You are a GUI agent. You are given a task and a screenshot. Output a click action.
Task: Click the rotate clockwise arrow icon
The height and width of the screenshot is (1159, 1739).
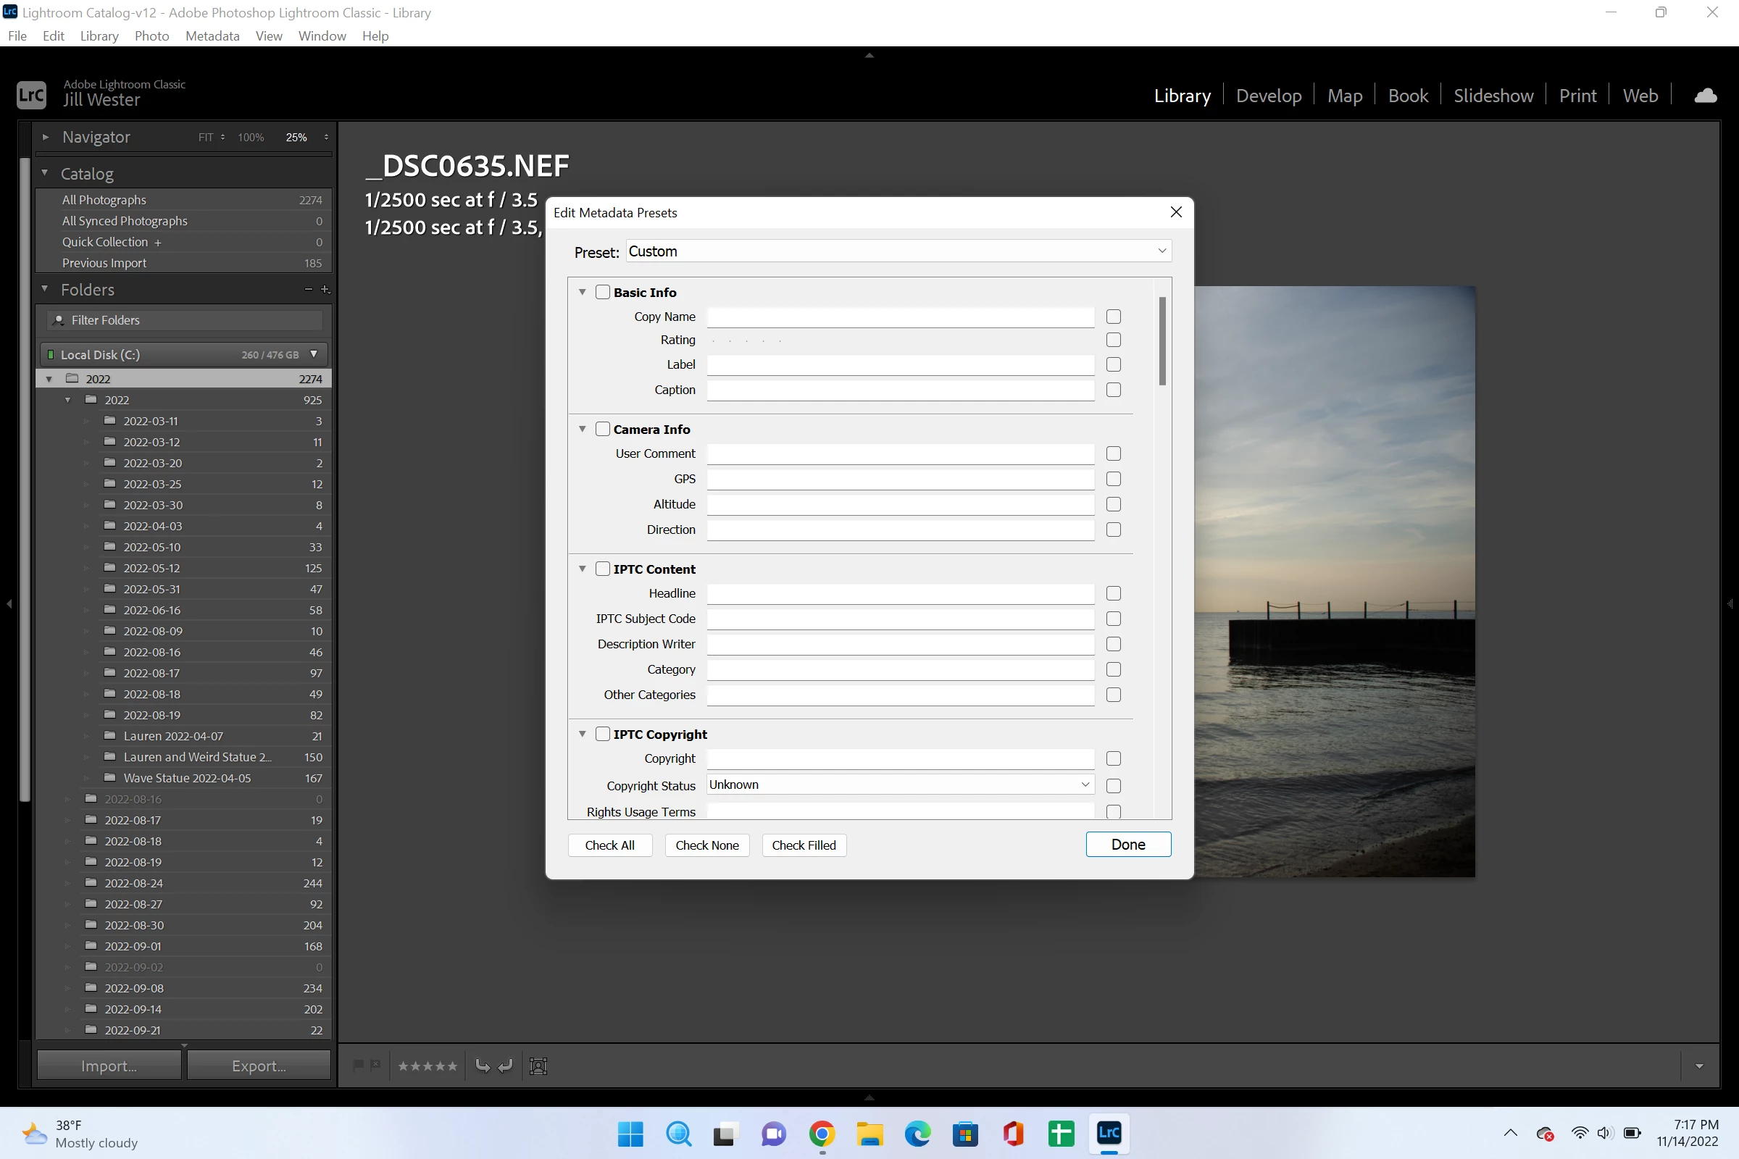click(x=506, y=1066)
